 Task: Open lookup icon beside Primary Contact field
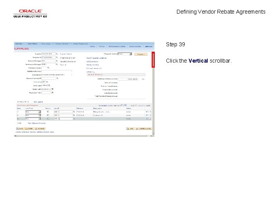(48, 68)
